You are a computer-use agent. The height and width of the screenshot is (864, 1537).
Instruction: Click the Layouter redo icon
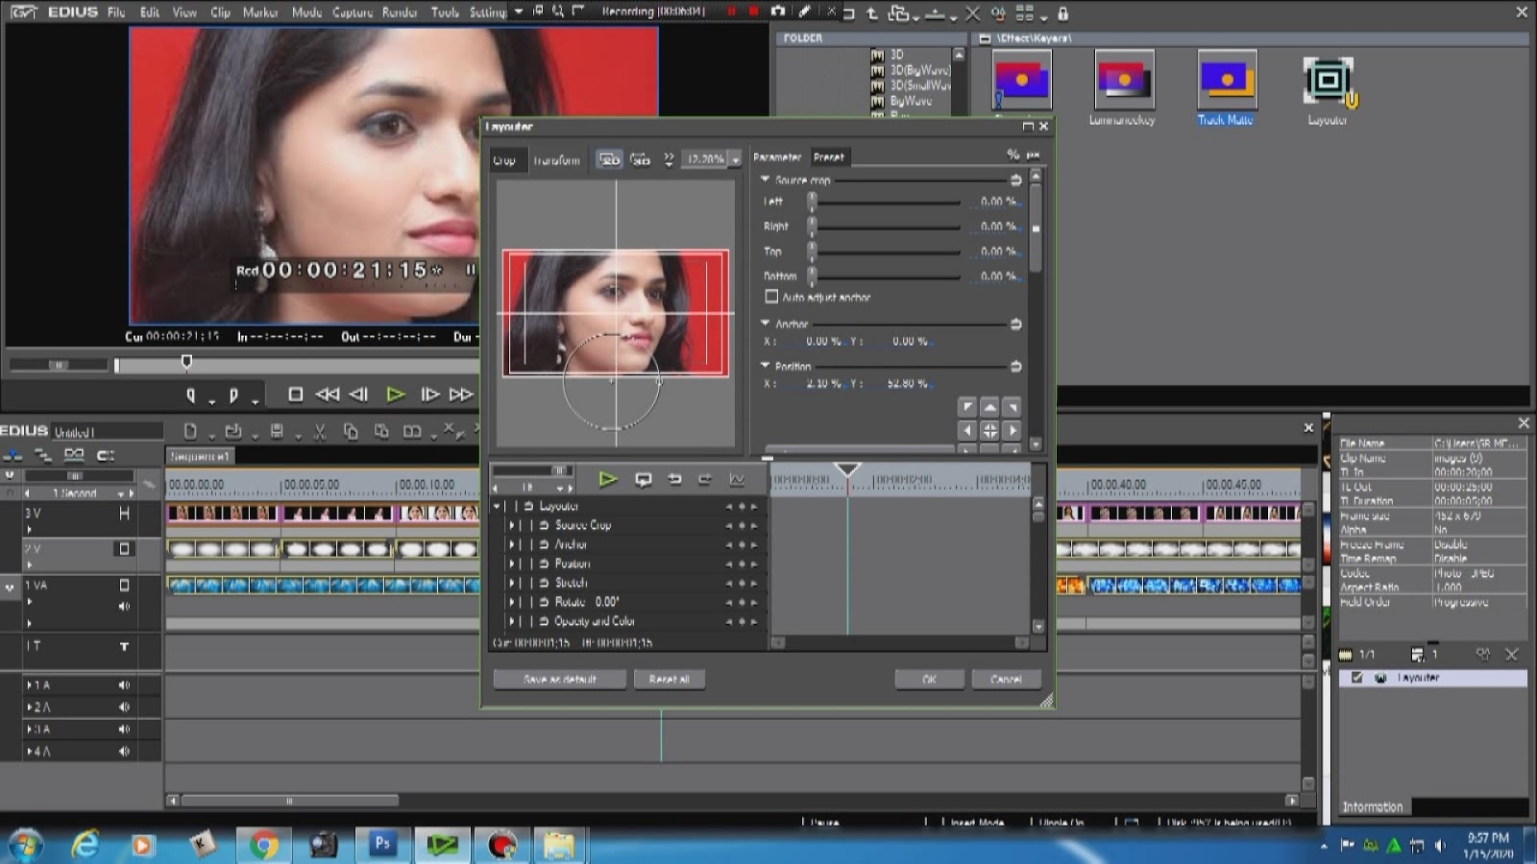(x=705, y=479)
